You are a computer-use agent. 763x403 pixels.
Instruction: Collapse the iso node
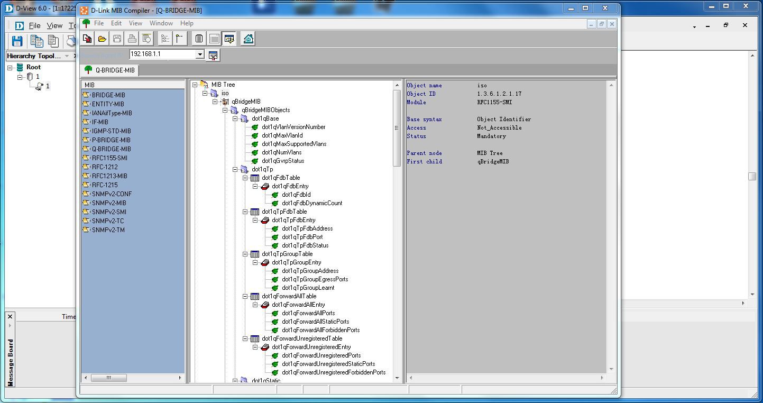pyautogui.click(x=205, y=93)
